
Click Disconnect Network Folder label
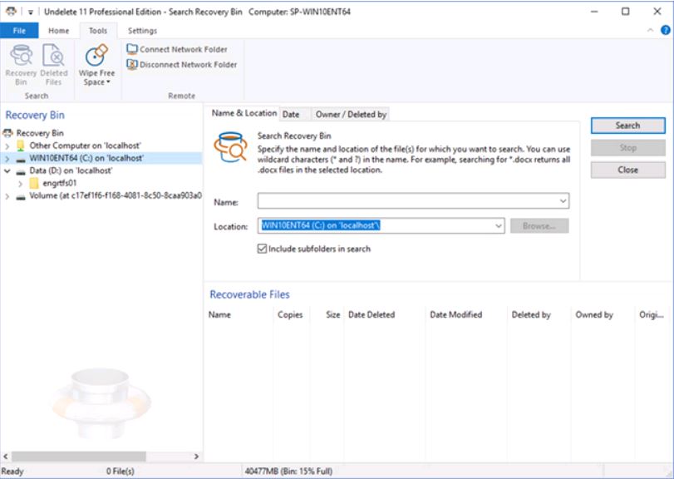[x=189, y=65]
